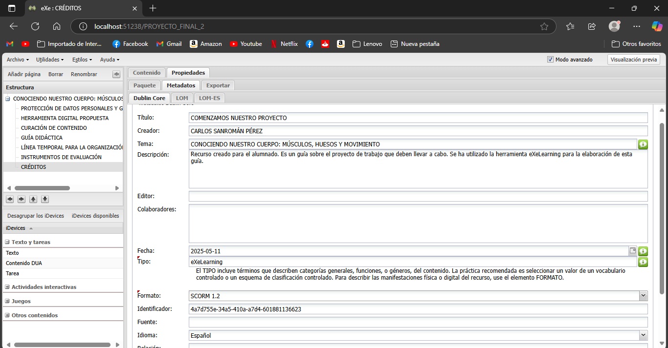Open the Idioma dropdown showing Español
This screenshot has width=668, height=348.
(x=643, y=335)
